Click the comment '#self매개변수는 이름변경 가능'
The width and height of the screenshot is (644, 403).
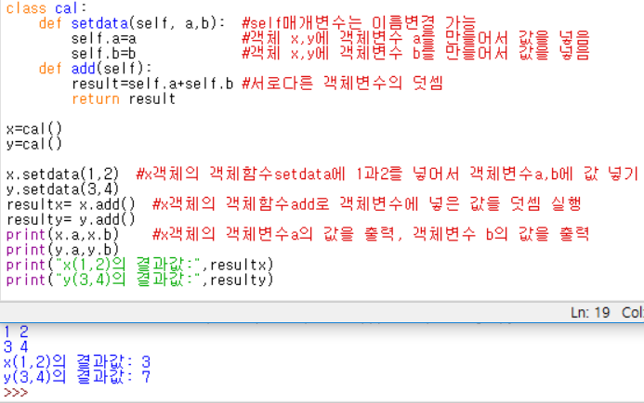pos(359,23)
